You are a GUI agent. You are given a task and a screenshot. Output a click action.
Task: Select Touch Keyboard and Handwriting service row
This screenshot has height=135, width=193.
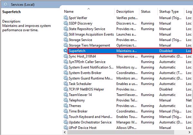(x=91, y=117)
